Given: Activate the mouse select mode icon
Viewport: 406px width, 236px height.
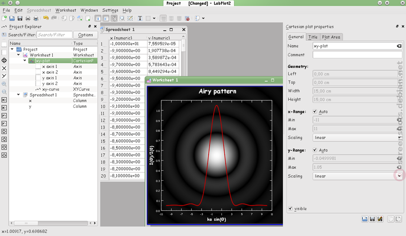Looking at the screenshot, I should click(114, 18).
